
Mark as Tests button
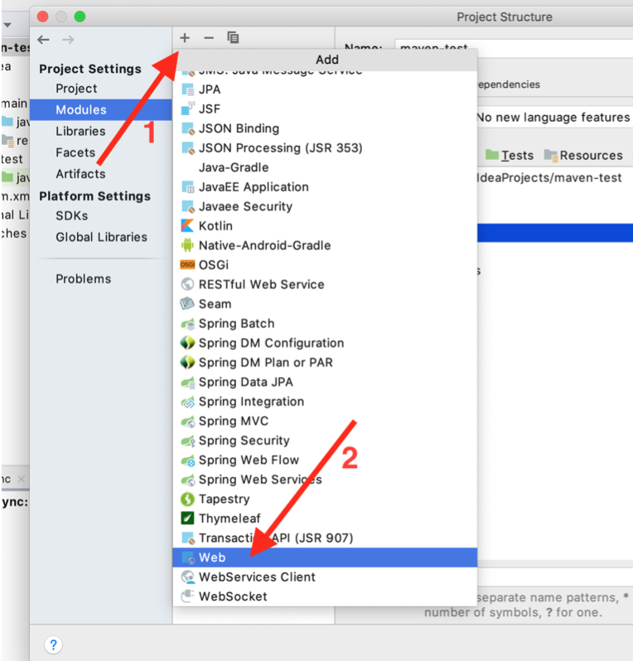(x=510, y=155)
